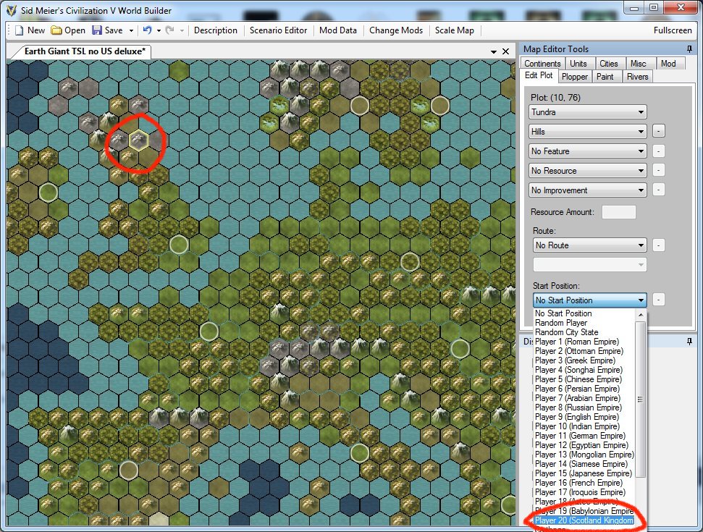Open the No Resource dropdown
Viewport: 703px width, 532px height.
[x=587, y=171]
